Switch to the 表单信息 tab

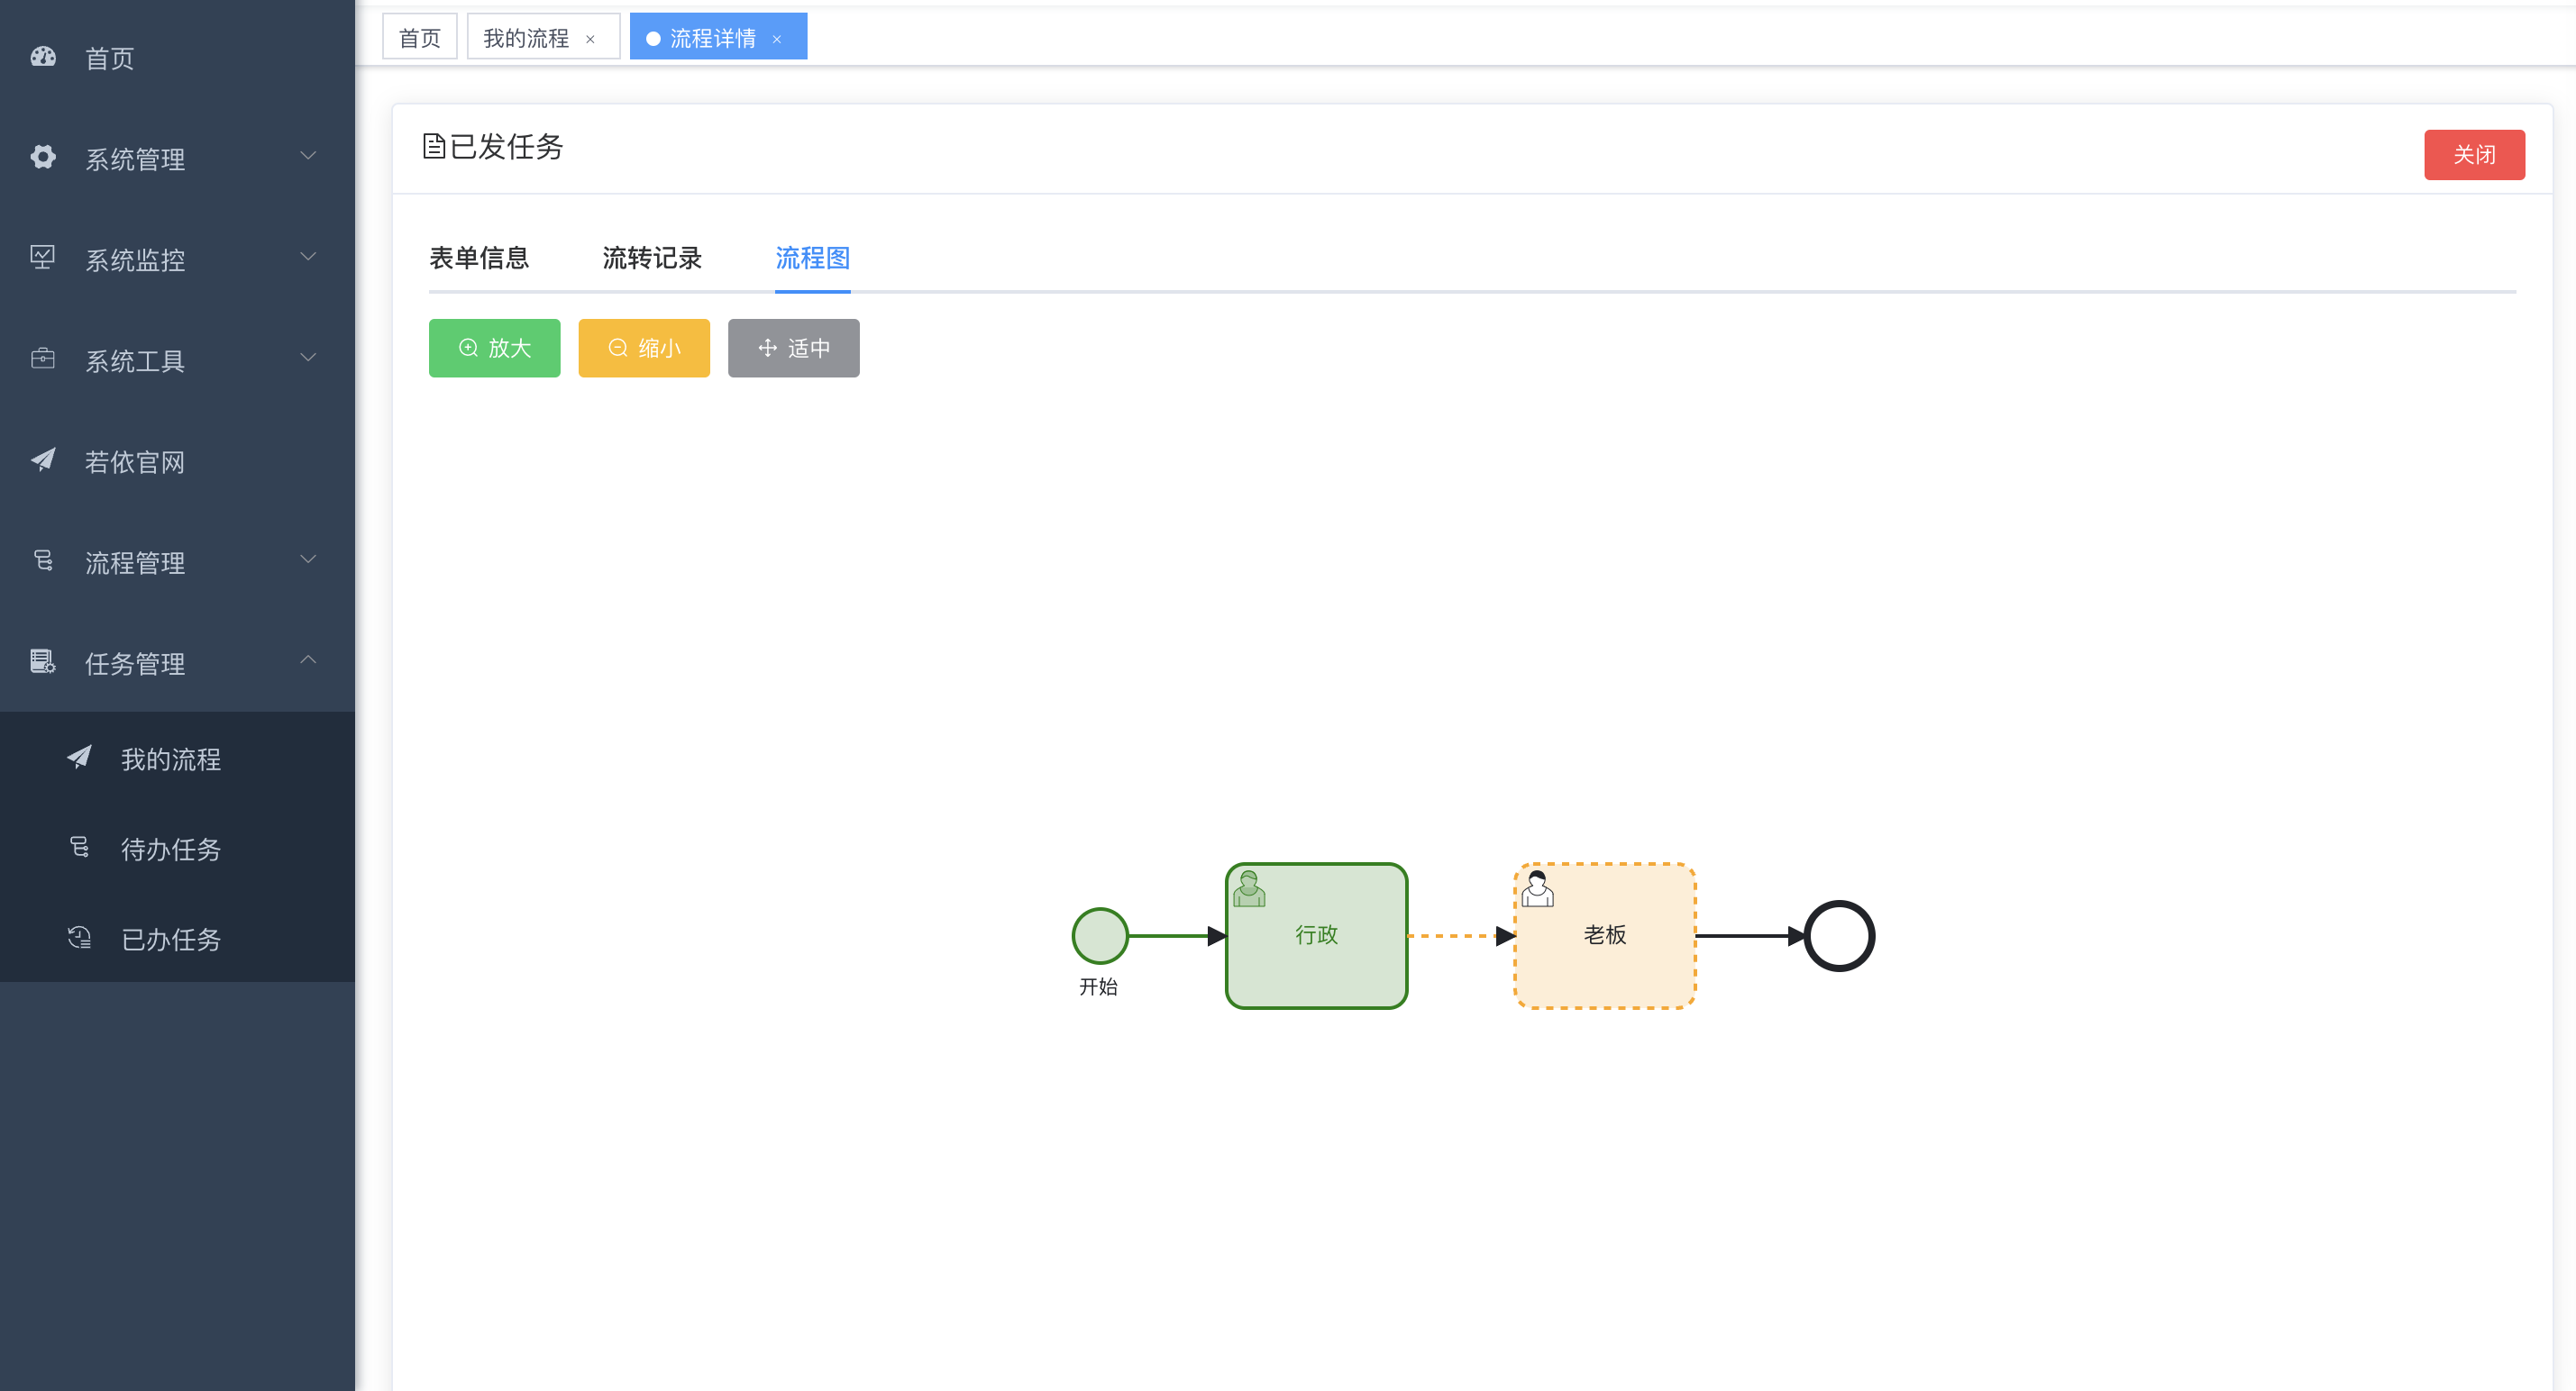pos(479,258)
